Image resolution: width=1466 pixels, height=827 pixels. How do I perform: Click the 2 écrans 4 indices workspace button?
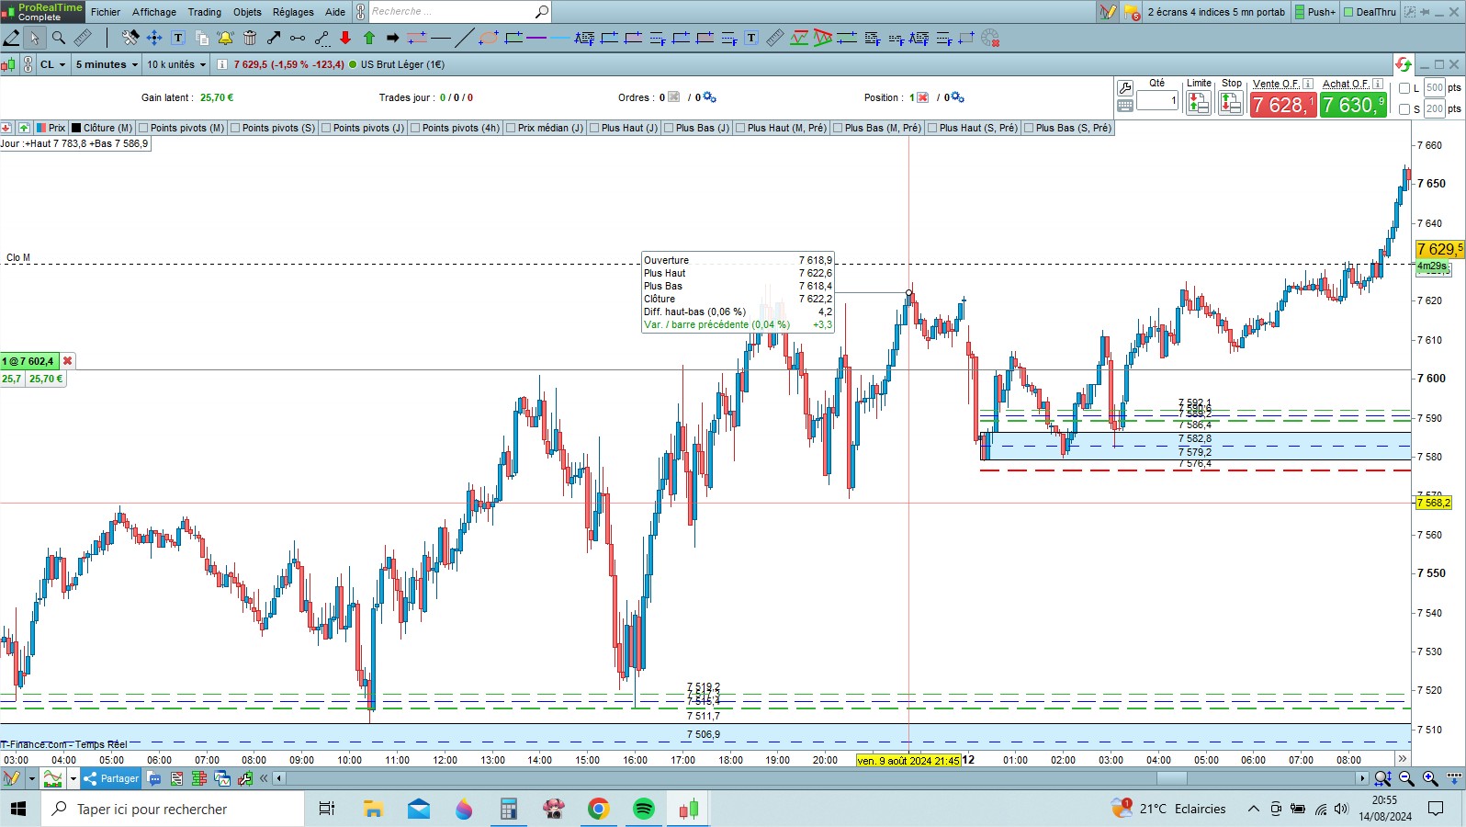[x=1216, y=12]
